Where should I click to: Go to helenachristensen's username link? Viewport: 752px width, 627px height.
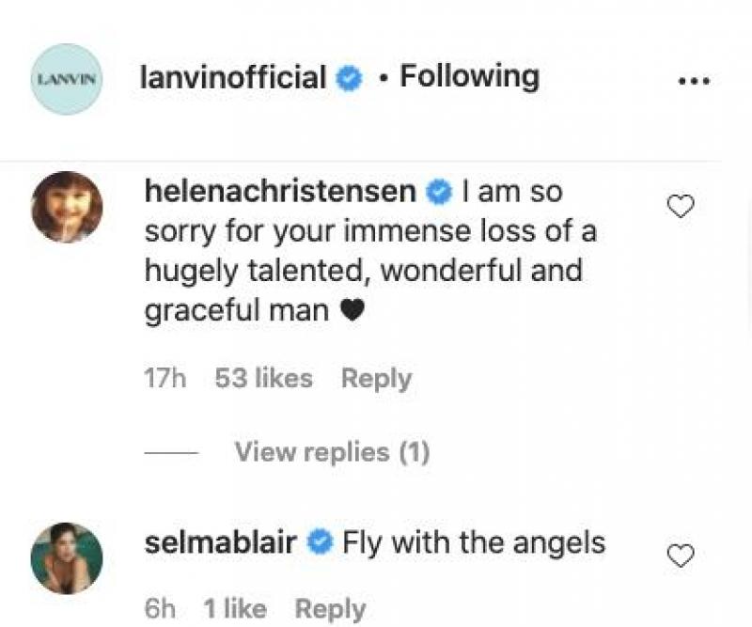click(x=280, y=191)
